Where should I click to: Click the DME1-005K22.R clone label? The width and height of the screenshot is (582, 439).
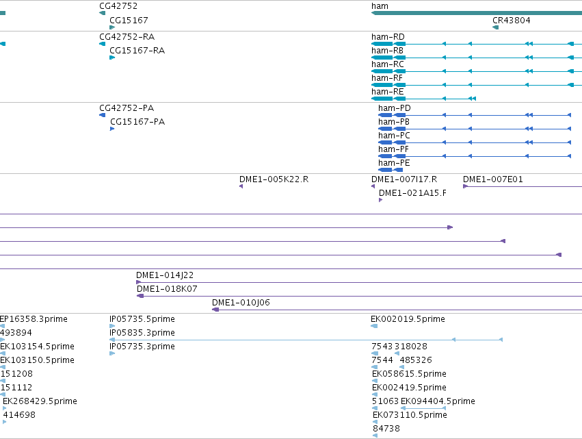[274, 179]
